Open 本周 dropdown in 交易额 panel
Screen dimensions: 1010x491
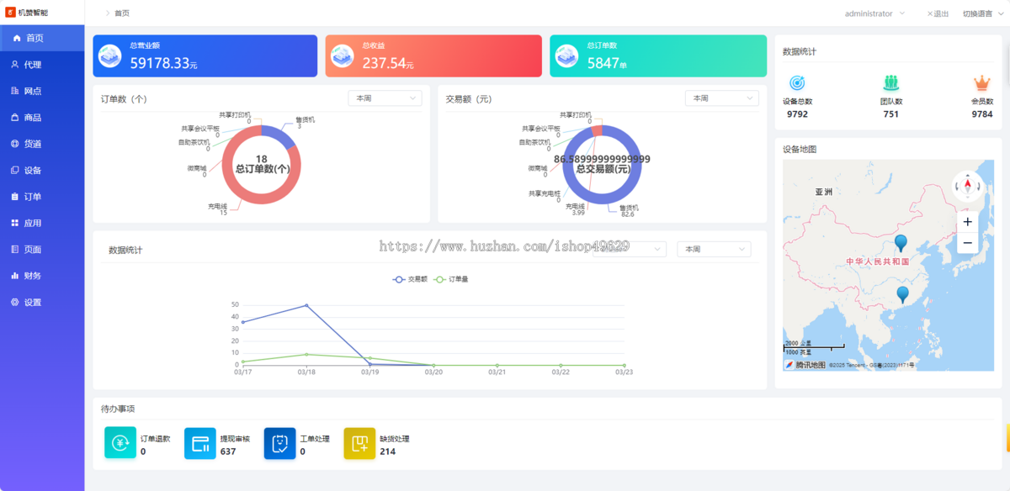(721, 98)
